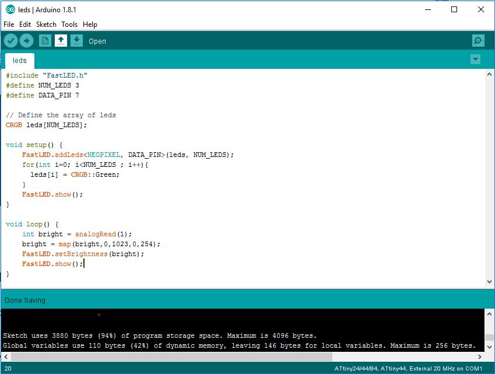This screenshot has height=374, width=495.
Task: Click the 'Global variables use 110 bytes' line
Action: click(239, 345)
